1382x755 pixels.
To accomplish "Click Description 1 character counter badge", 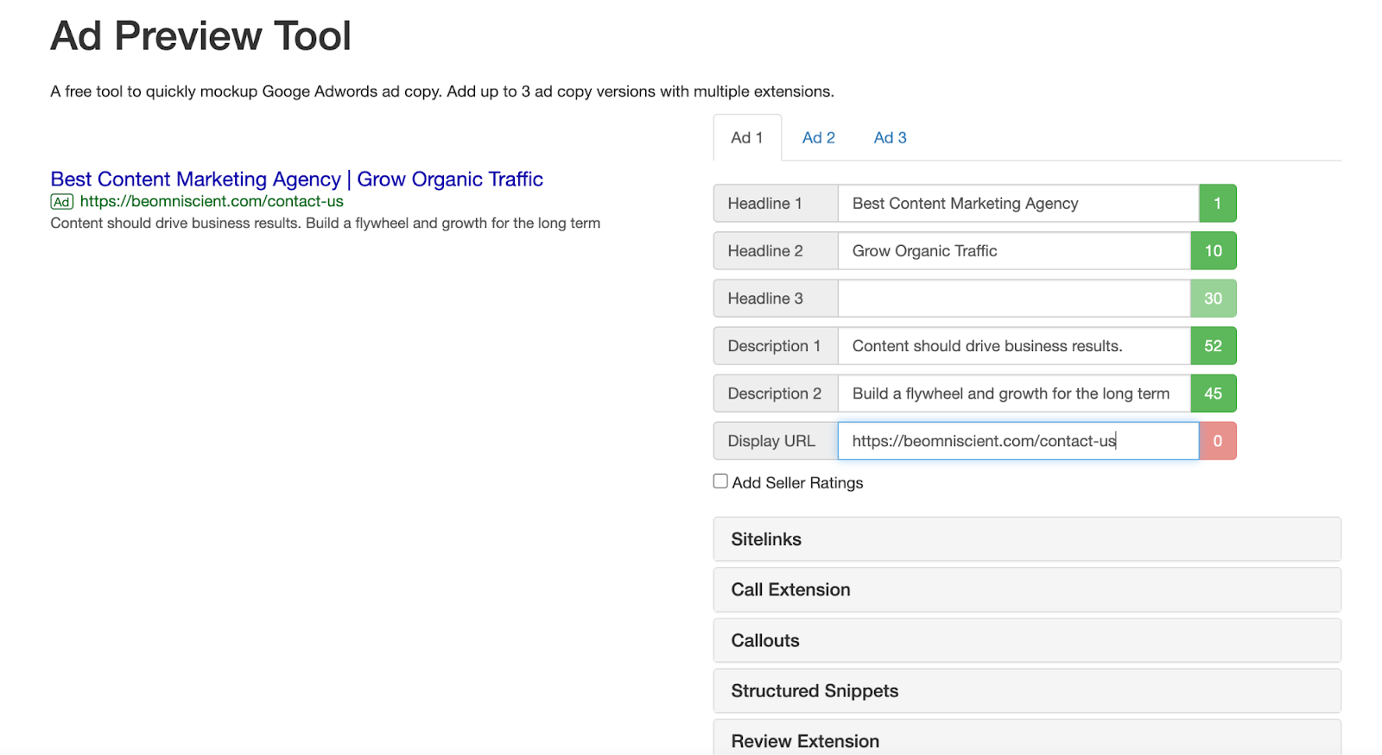I will click(1213, 346).
